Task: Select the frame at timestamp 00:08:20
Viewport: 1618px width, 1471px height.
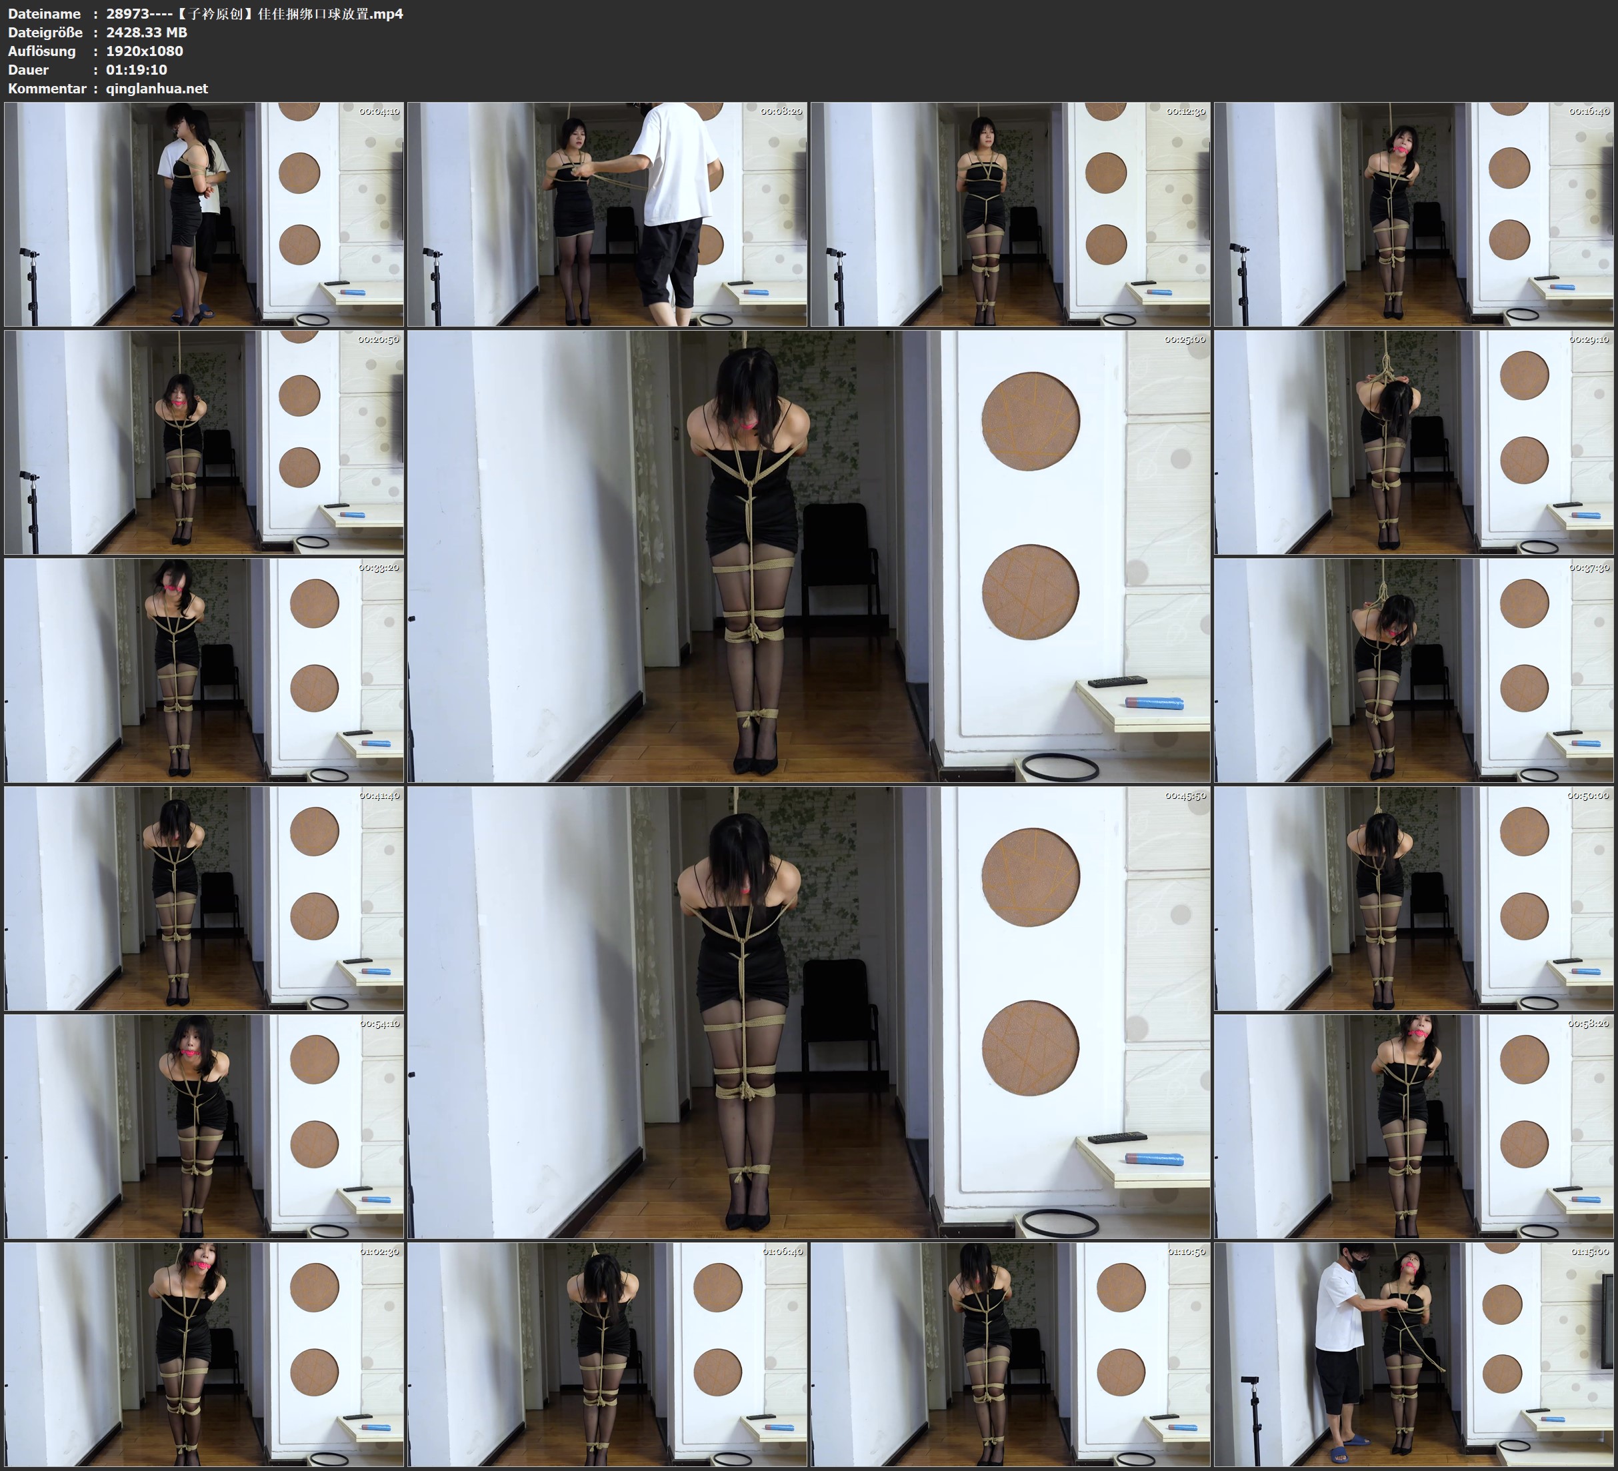Action: (607, 213)
